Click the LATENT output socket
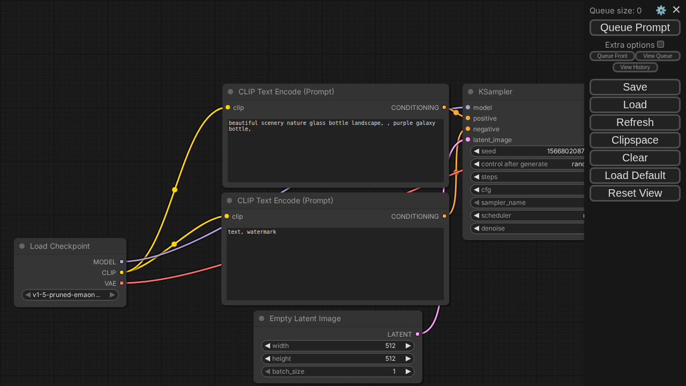Image resolution: width=686 pixels, height=386 pixels. tap(417, 334)
